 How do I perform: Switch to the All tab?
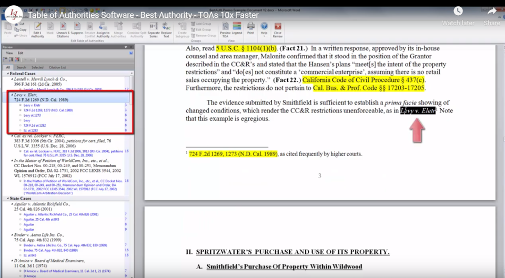tap(8, 67)
